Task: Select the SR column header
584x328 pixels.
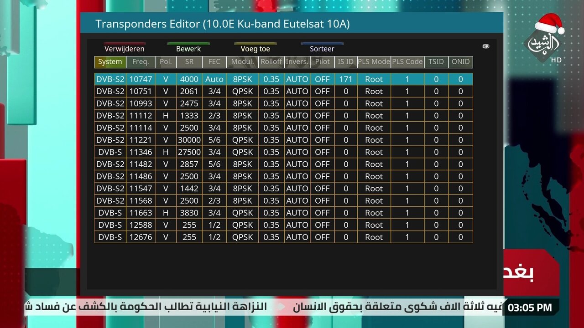Action: click(189, 62)
